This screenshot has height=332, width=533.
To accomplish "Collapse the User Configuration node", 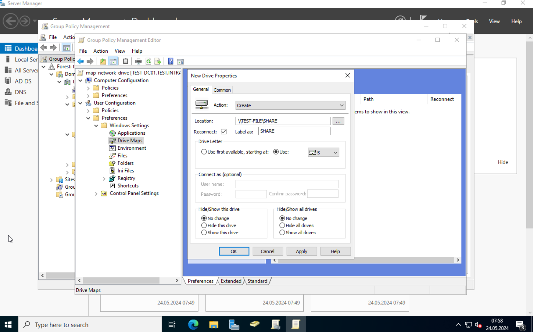I will click(81, 103).
